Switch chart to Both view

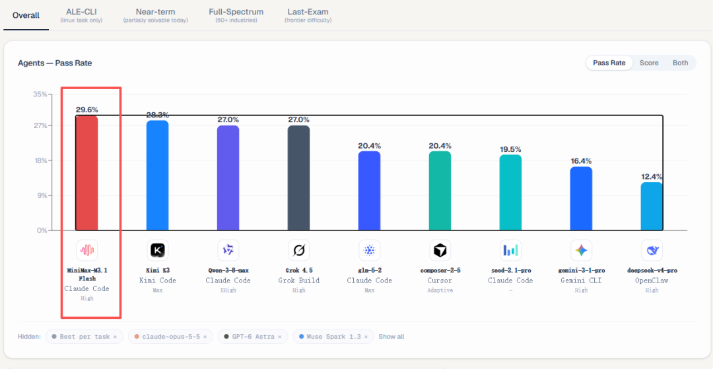(680, 63)
